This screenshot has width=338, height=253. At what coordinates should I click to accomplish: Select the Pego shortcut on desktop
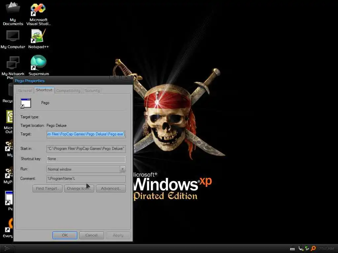click(10, 201)
